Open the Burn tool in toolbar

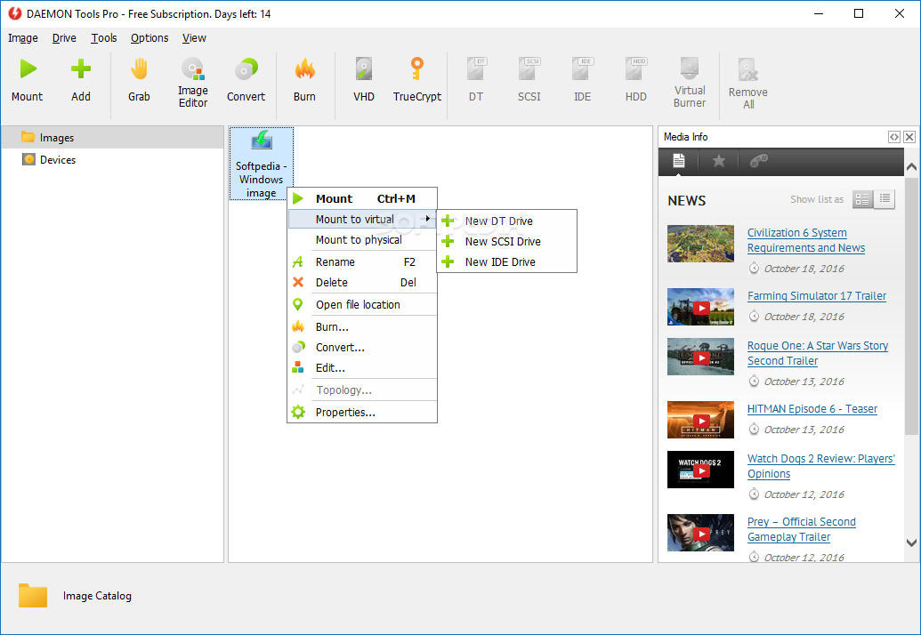pos(304,80)
